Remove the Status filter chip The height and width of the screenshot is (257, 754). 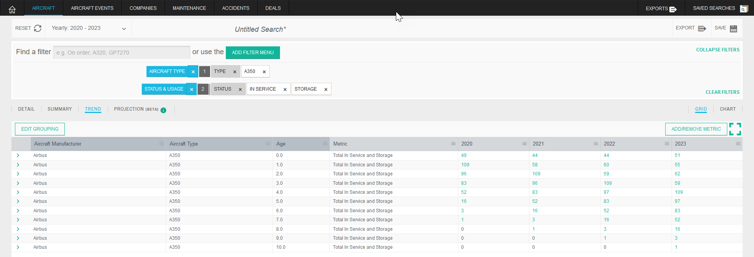(240, 89)
